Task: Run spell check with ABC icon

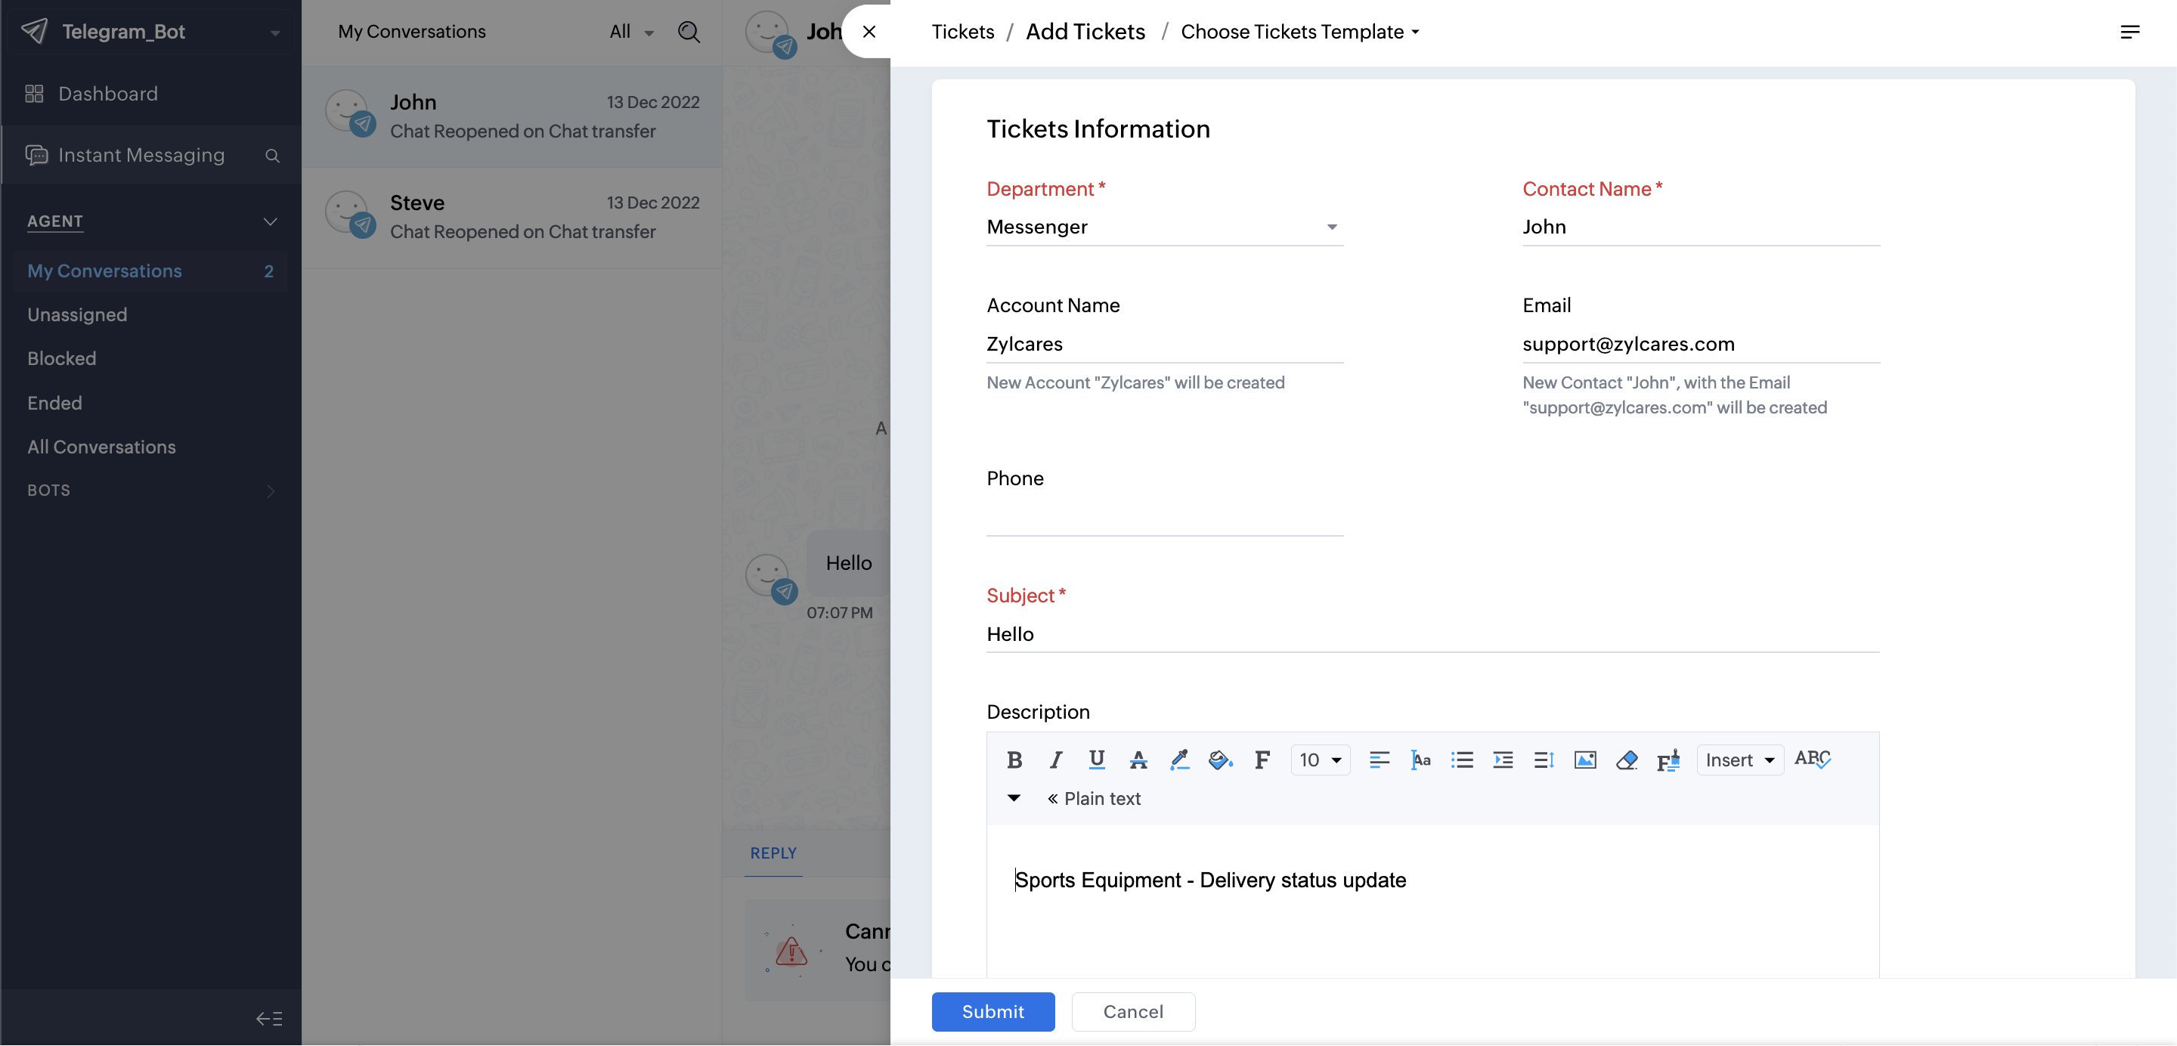Action: click(x=1812, y=759)
